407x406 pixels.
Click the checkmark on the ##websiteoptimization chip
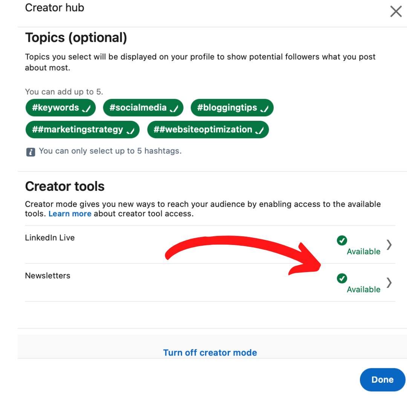[x=260, y=131]
